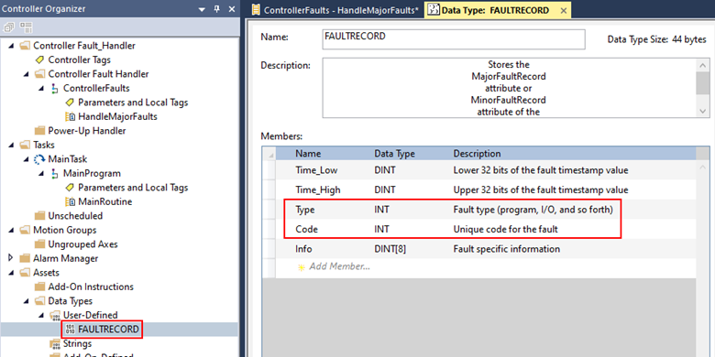Select the Code member name cell

(306, 230)
